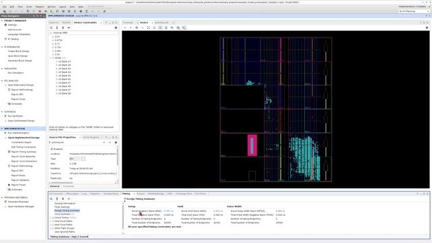Click Run Implementation in Flow Navigator
This screenshot has width=432, height=243.
[18, 133]
